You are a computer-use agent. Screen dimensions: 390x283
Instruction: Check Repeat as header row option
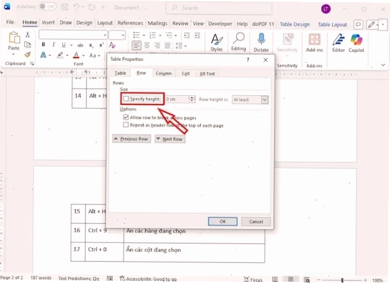click(126, 125)
